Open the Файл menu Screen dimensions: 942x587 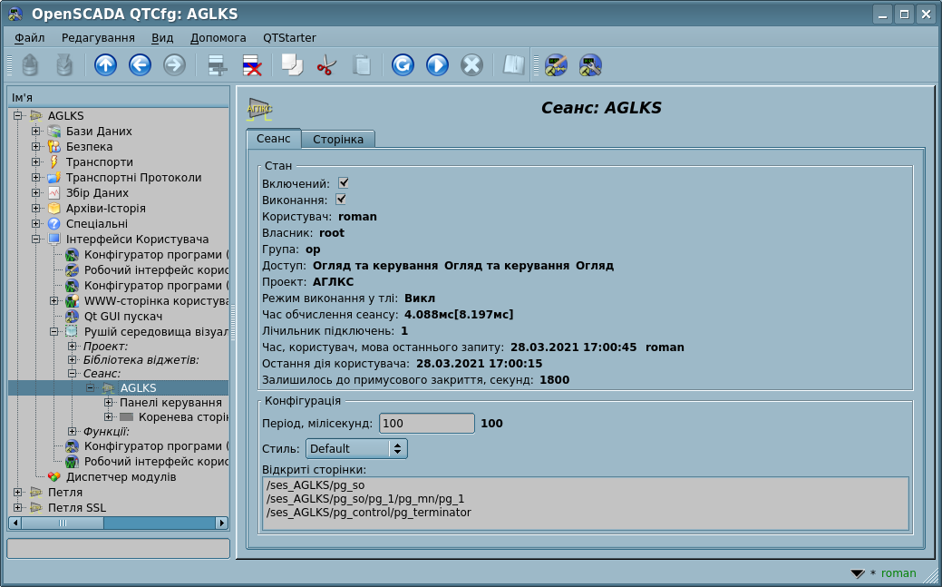[29, 38]
